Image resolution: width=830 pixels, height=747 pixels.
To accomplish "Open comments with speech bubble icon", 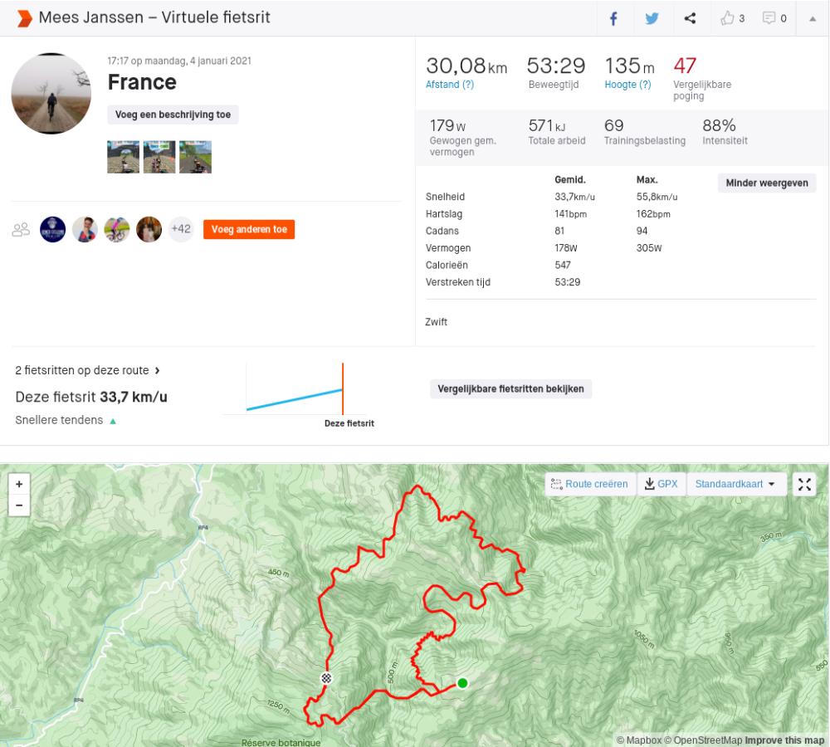I will coord(774,18).
